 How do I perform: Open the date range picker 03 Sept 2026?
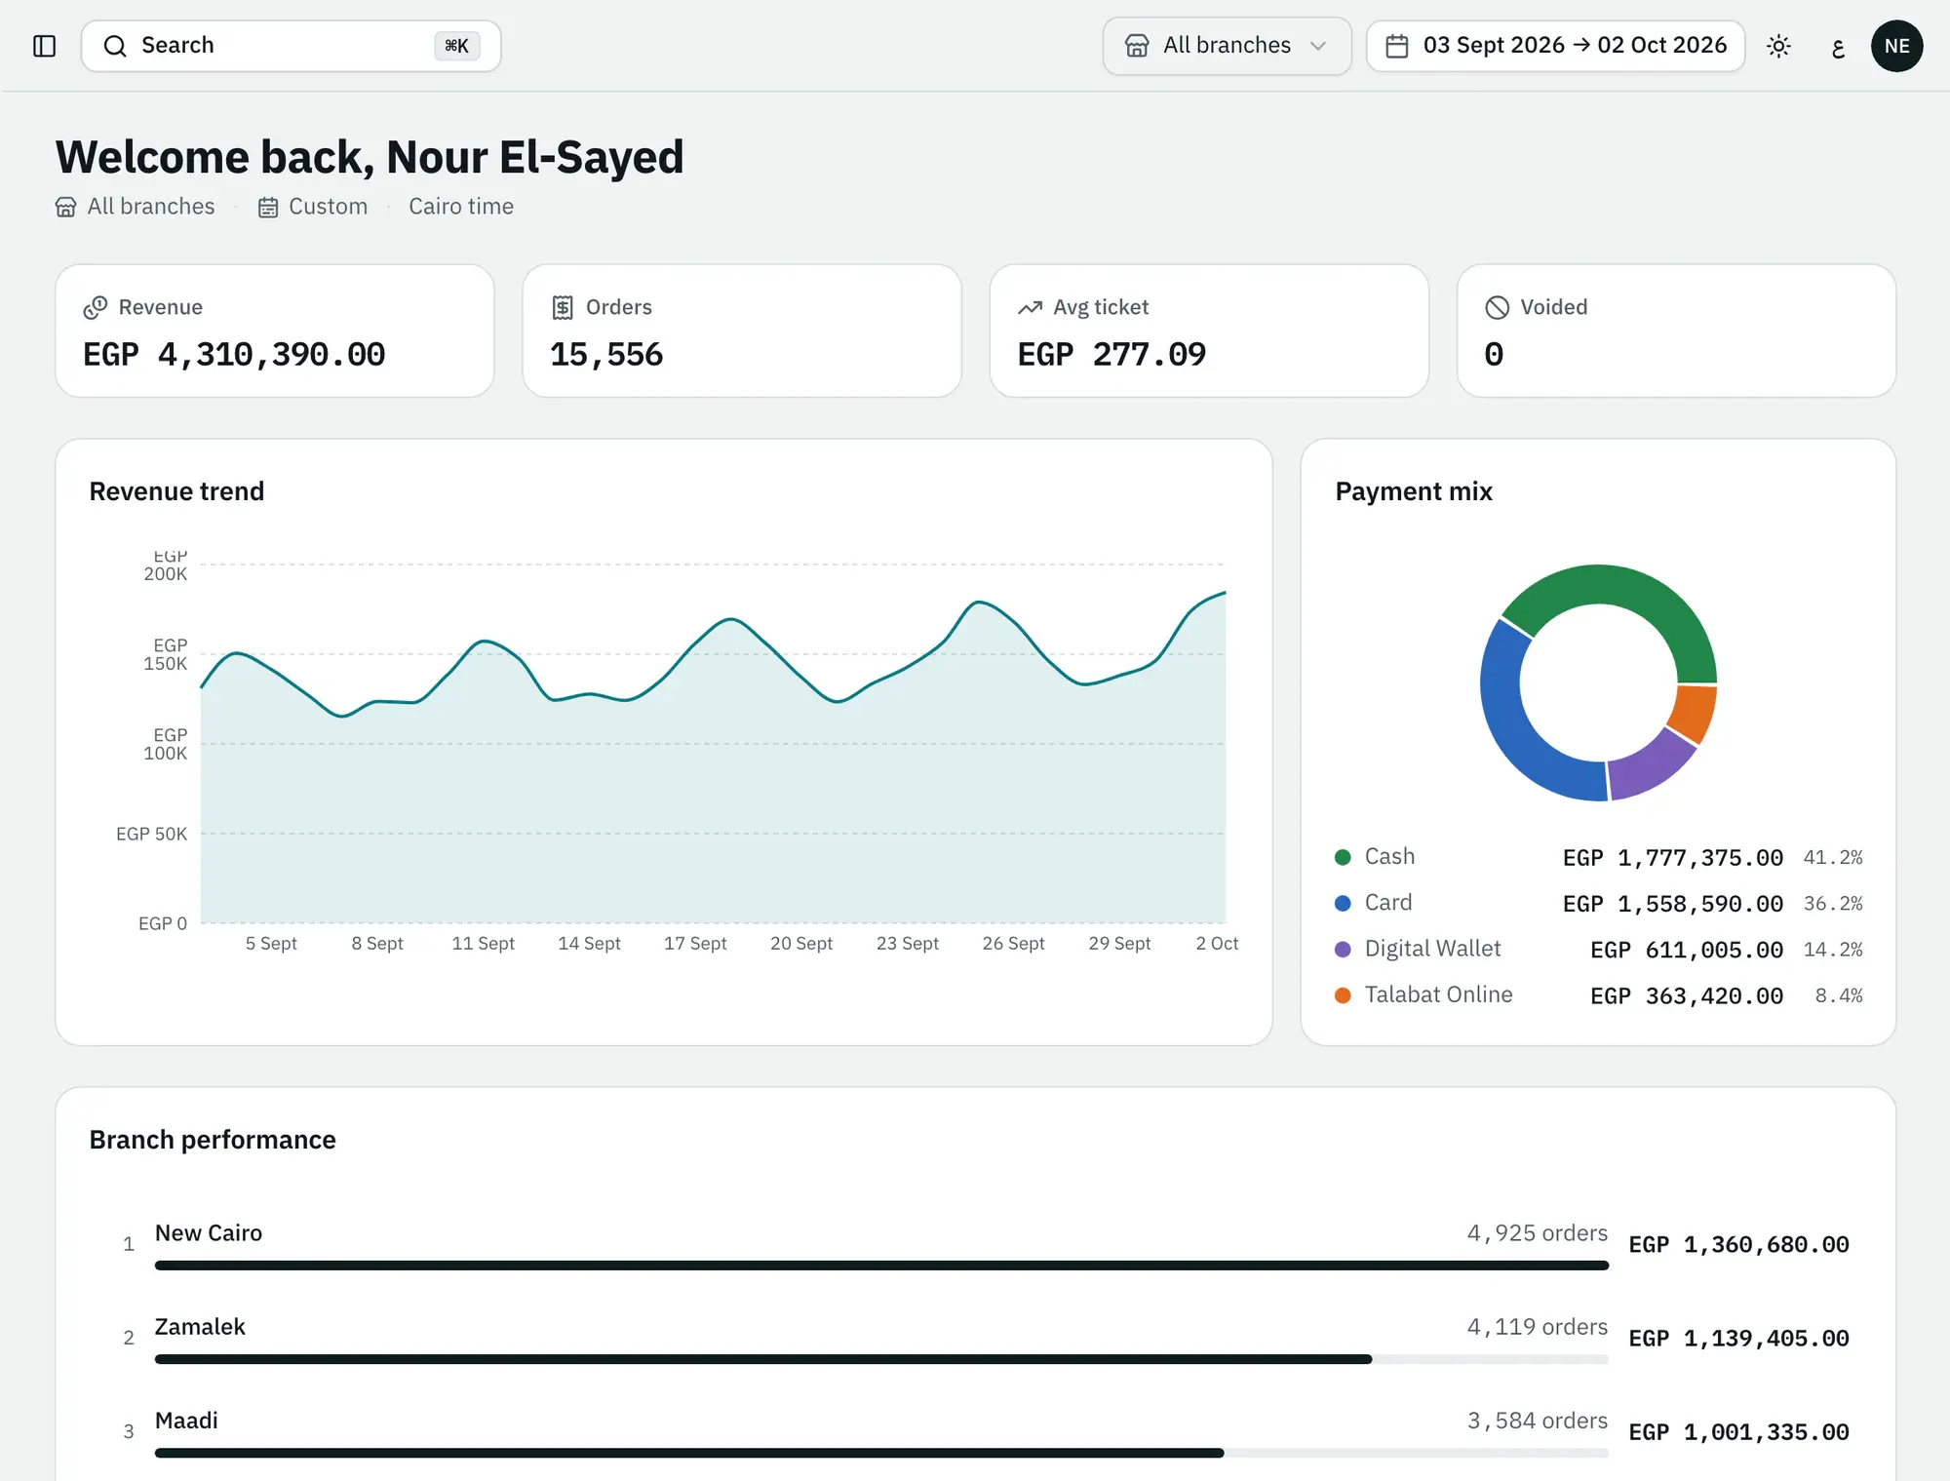tap(1555, 46)
